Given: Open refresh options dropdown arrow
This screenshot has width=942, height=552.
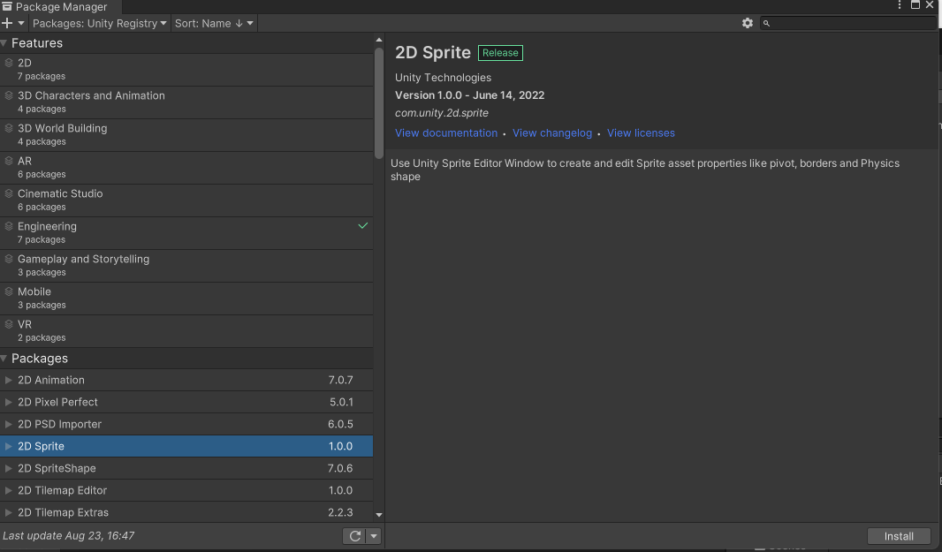Looking at the screenshot, I should (374, 536).
